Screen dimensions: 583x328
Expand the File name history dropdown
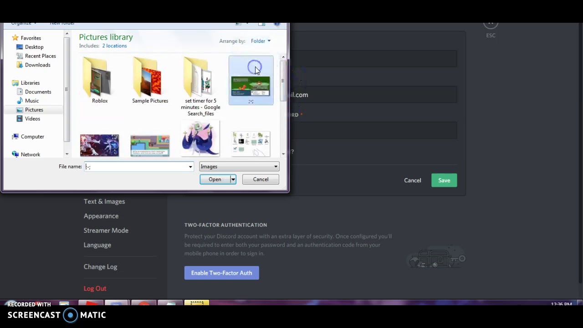point(190,167)
